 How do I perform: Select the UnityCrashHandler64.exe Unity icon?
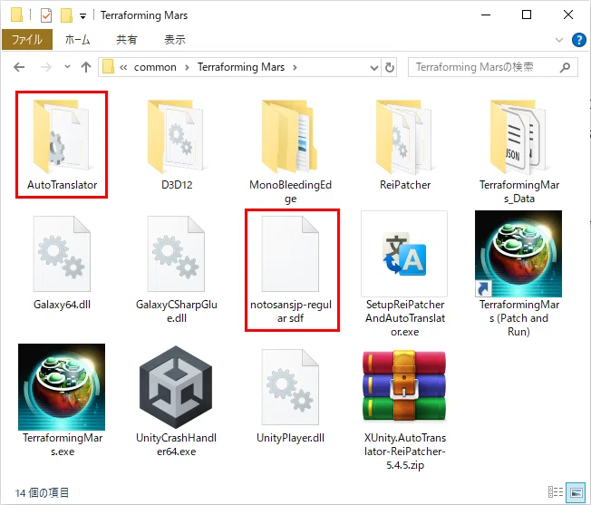(x=176, y=386)
